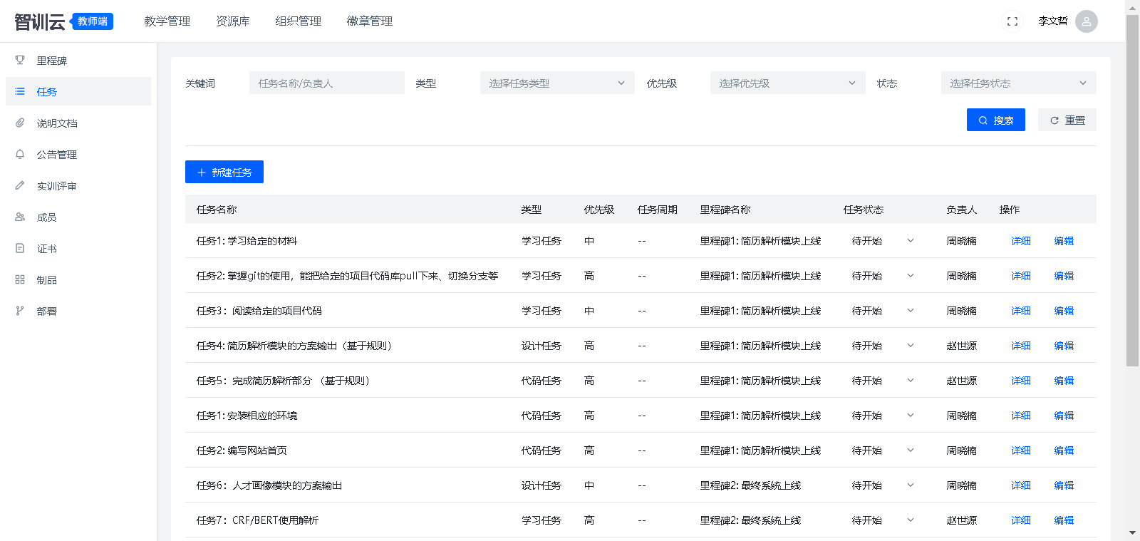Open the 组织管理 top menu

pyautogui.click(x=299, y=21)
